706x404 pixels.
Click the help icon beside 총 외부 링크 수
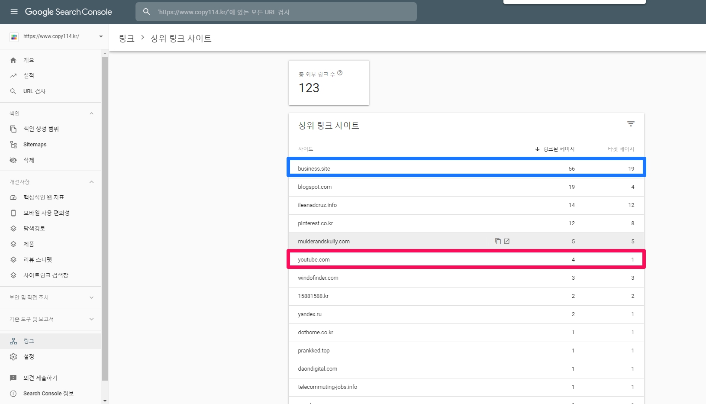(340, 73)
